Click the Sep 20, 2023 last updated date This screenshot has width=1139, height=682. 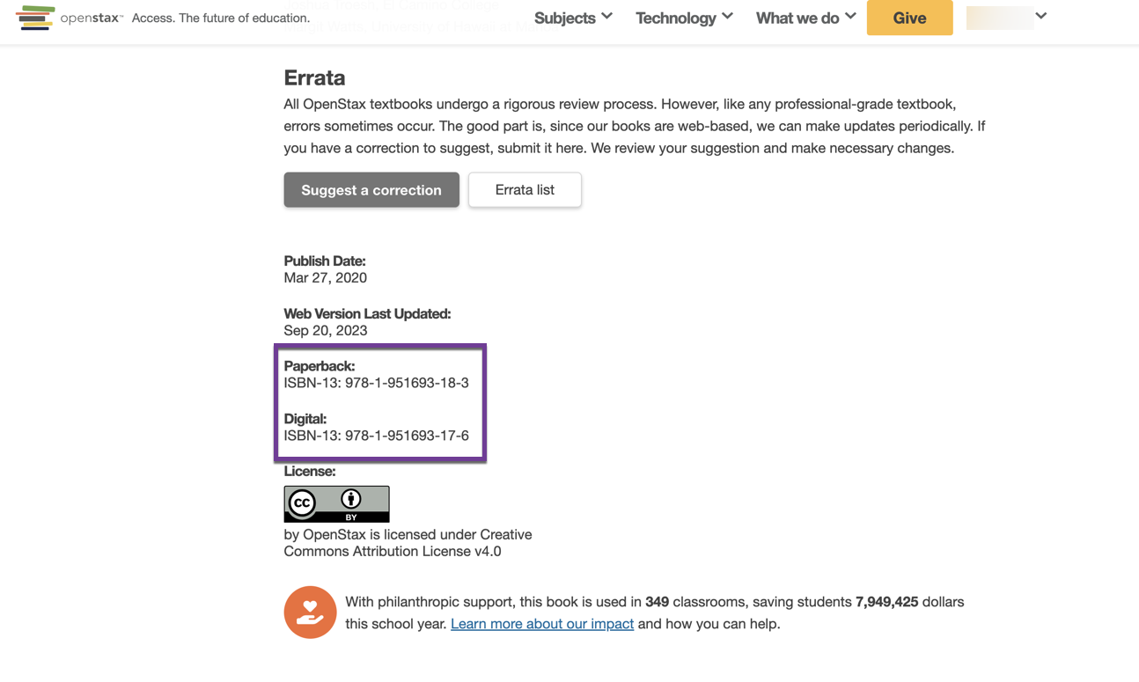click(325, 330)
